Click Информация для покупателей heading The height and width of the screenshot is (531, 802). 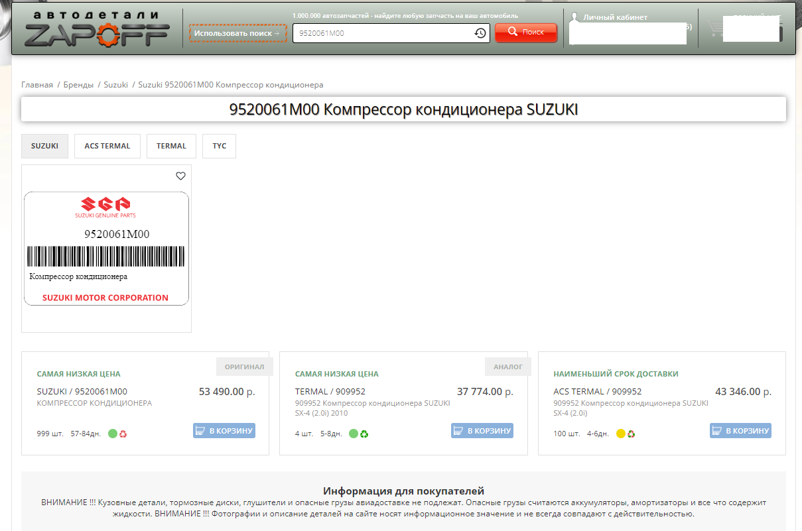403,491
